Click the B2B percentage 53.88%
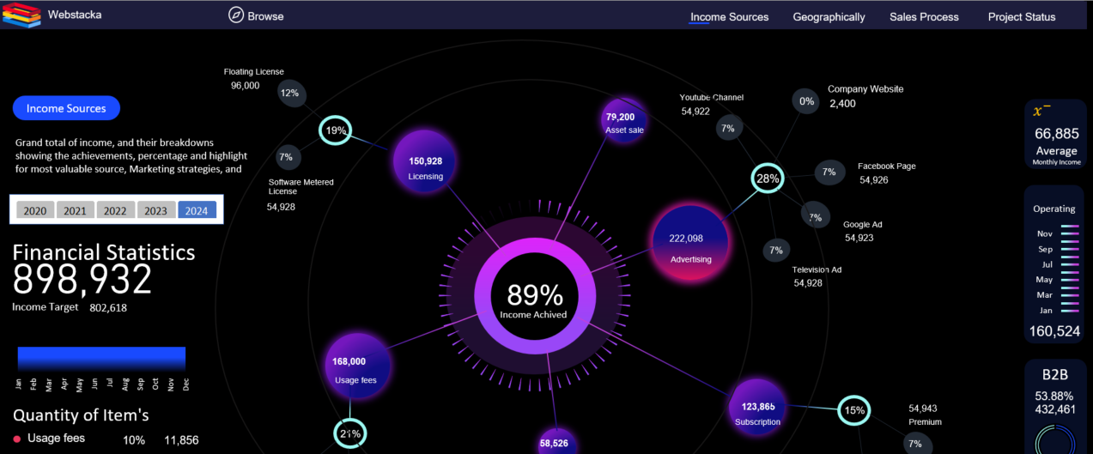1093x454 pixels. click(1054, 396)
